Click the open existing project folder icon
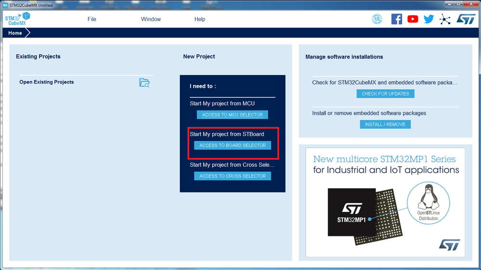This screenshot has width=481, height=270. click(144, 83)
